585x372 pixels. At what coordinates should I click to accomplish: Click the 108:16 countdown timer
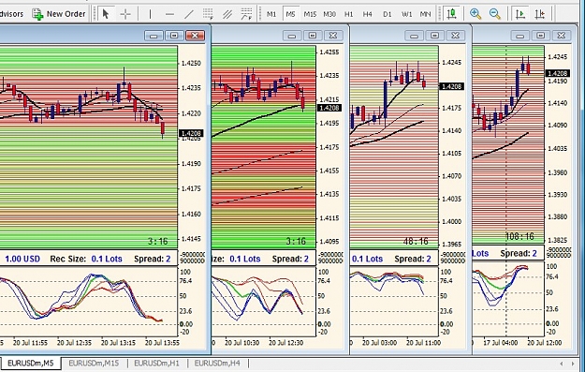[519, 236]
